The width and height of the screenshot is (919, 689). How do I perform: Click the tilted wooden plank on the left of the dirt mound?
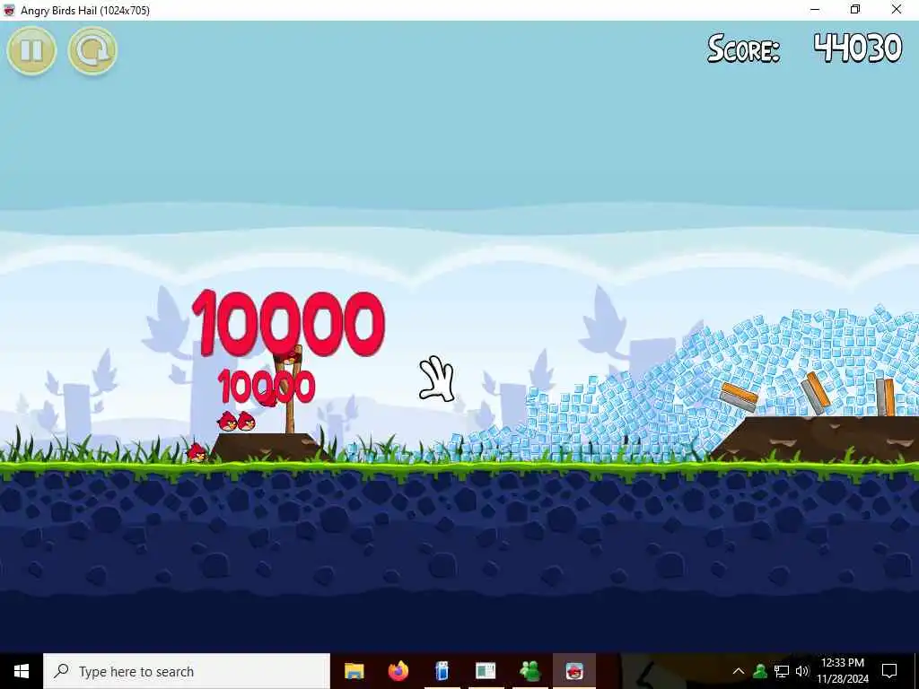pos(740,396)
